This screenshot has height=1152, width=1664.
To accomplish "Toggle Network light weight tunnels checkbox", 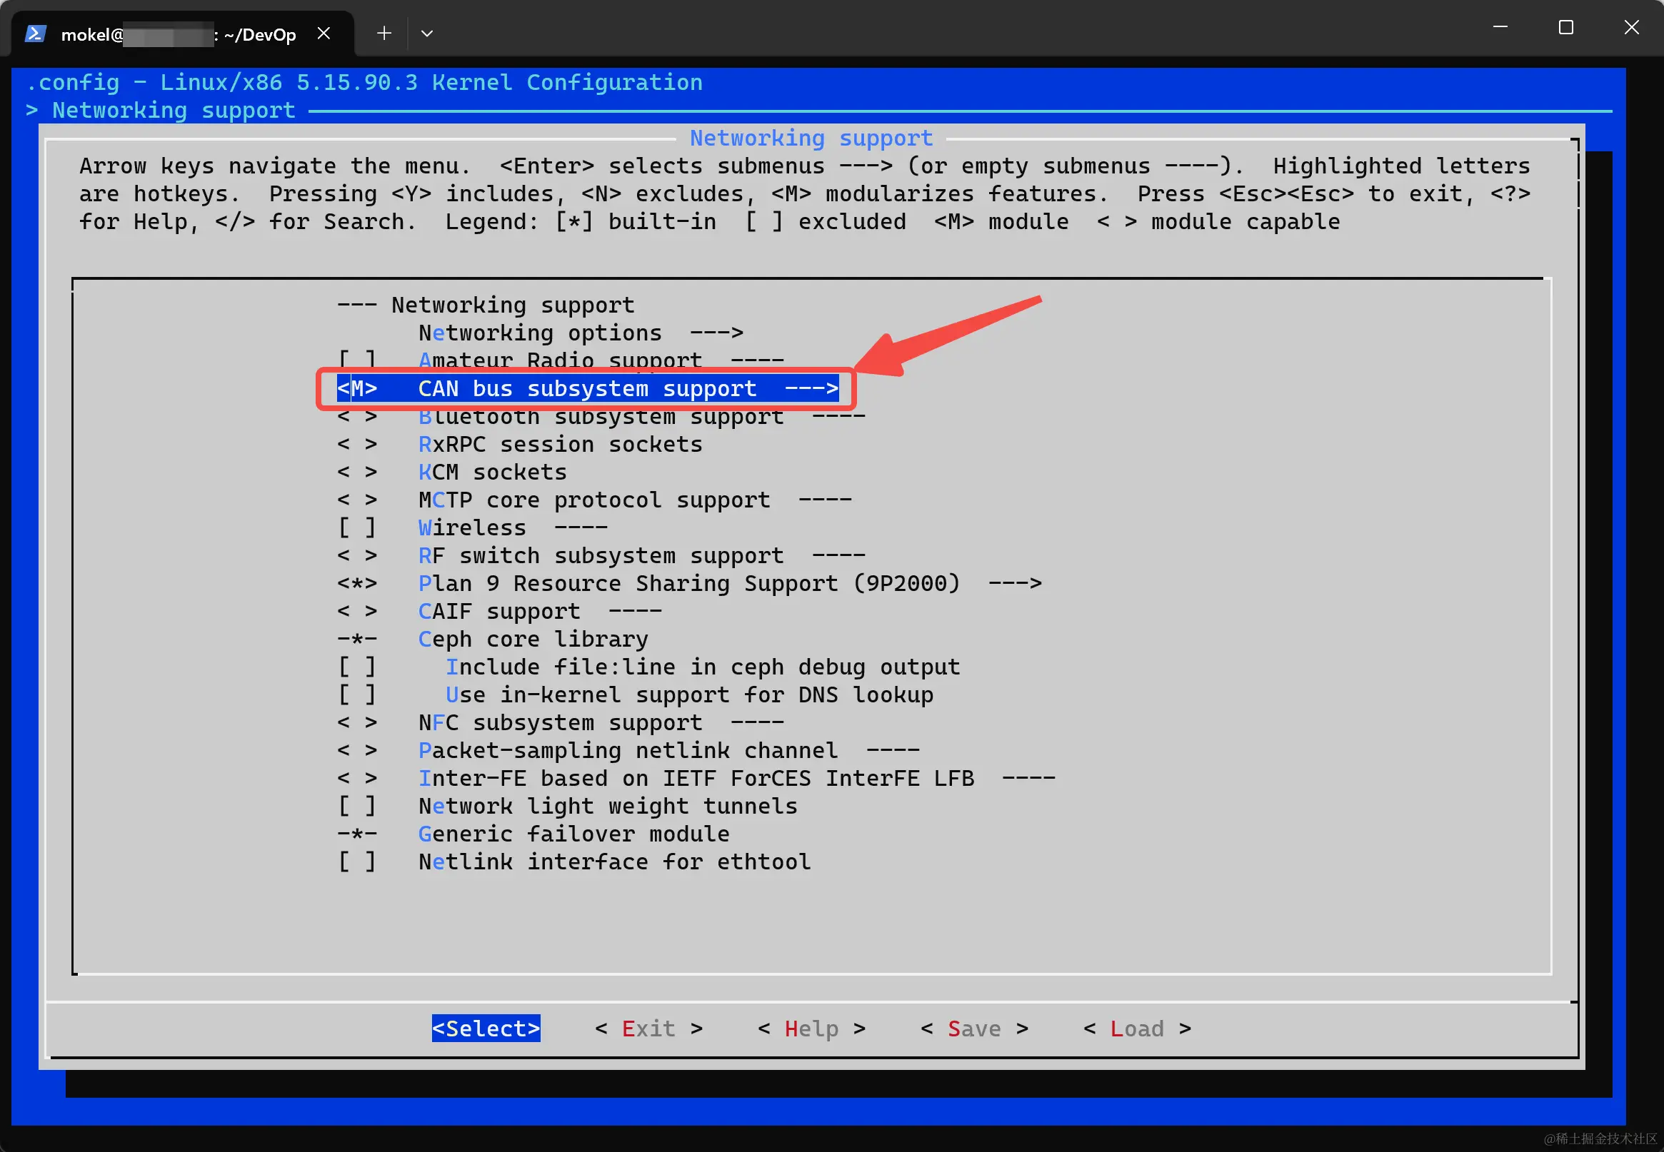I will click(357, 806).
